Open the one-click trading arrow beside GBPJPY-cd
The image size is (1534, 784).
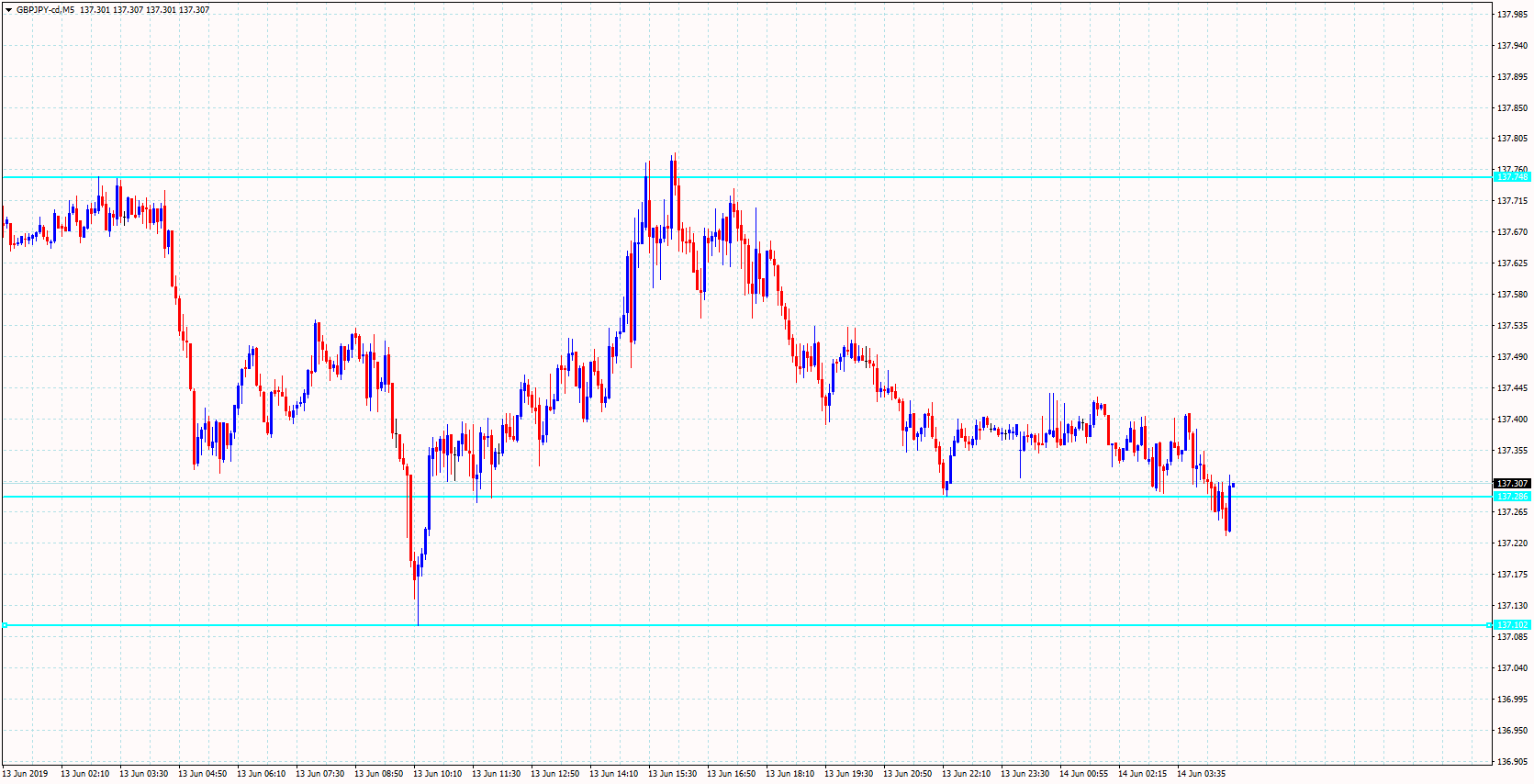coord(9,10)
